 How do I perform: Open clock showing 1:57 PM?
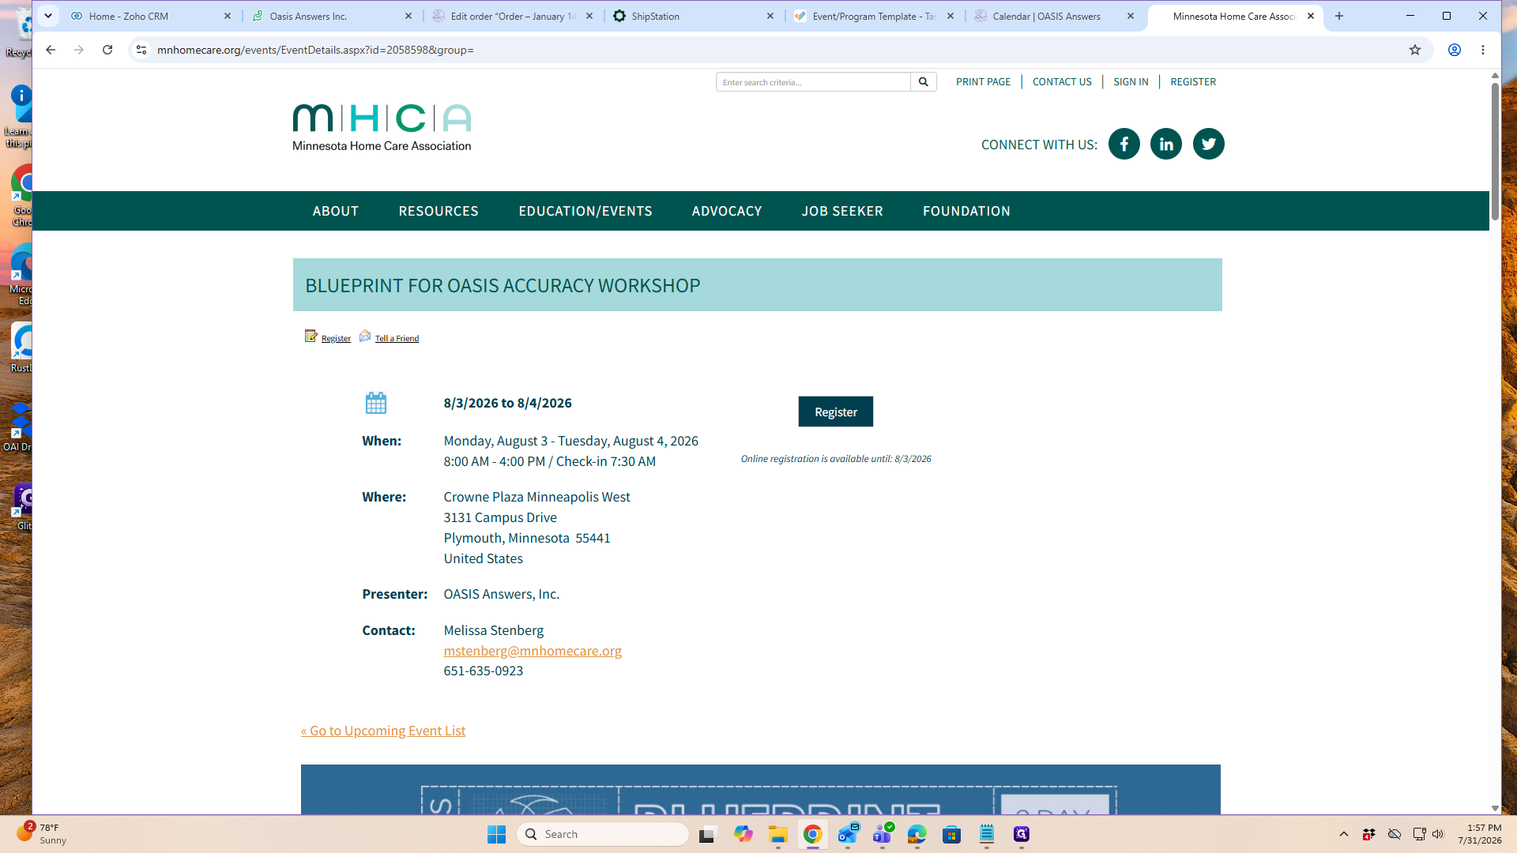tap(1480, 834)
